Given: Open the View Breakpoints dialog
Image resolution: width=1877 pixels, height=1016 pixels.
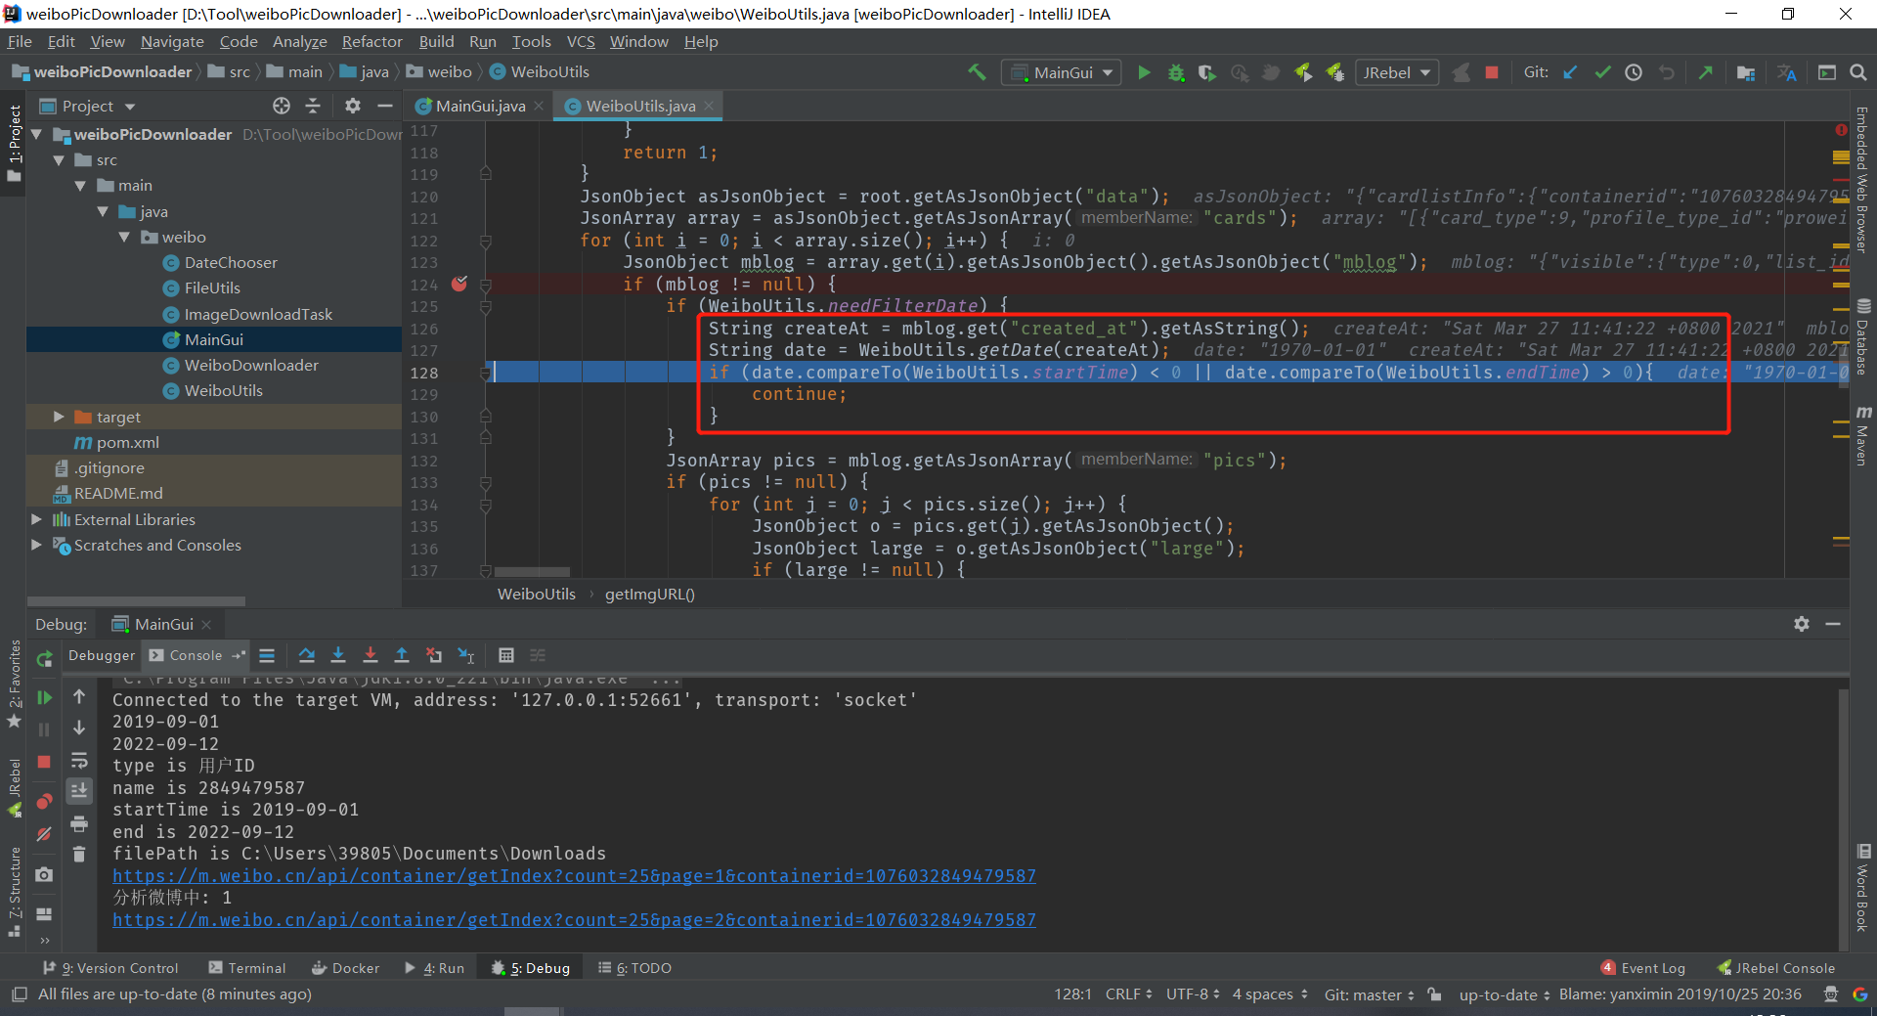Looking at the screenshot, I should 44,802.
